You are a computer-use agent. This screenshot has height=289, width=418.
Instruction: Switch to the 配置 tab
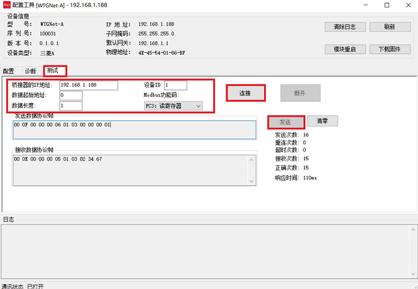tap(8, 71)
